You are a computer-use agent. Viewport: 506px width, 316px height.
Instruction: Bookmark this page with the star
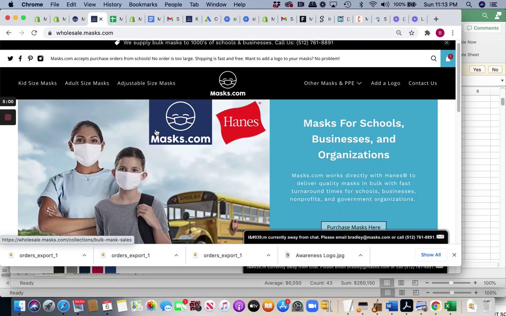412,33
